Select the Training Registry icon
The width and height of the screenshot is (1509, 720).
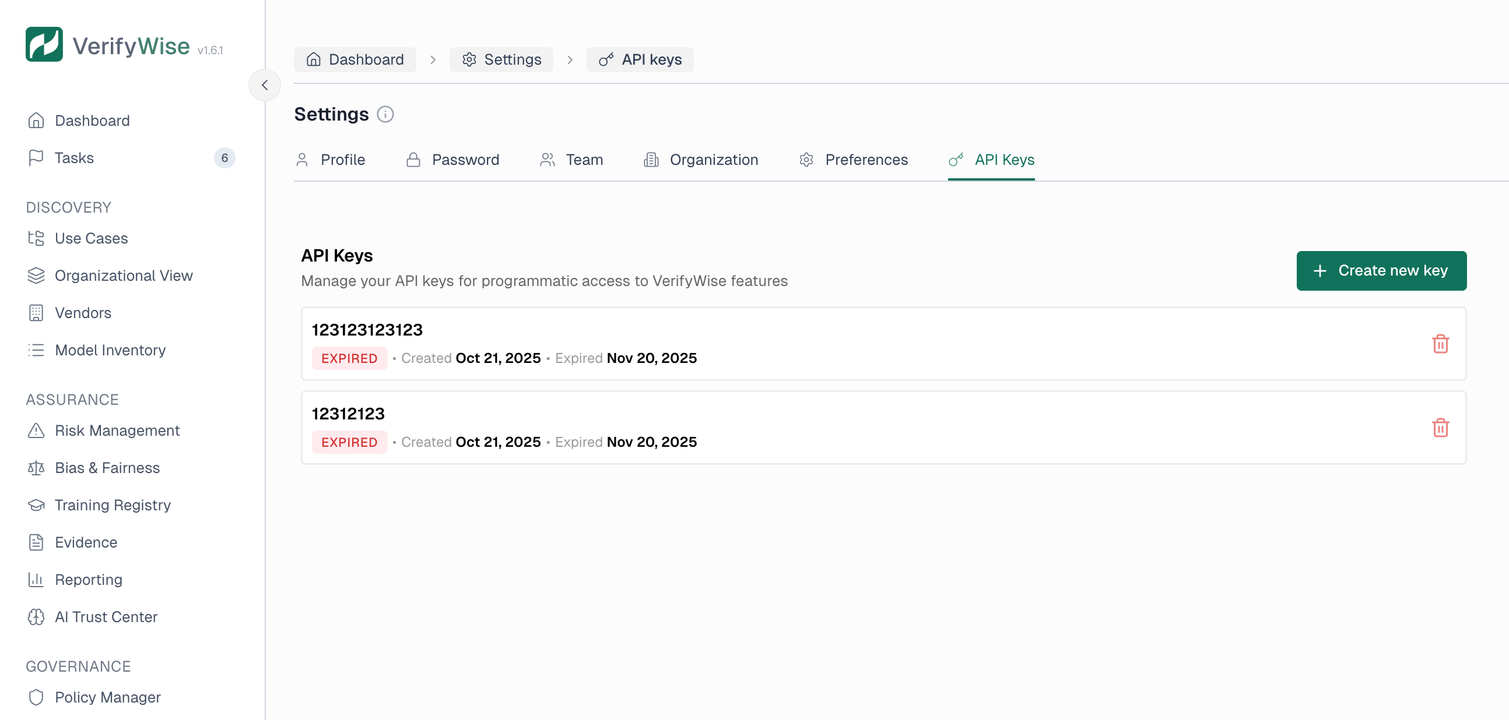click(x=36, y=504)
